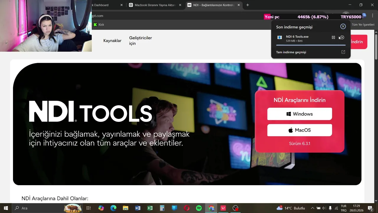
Task: Open the Kaynaklar menu
Action: coord(112,41)
